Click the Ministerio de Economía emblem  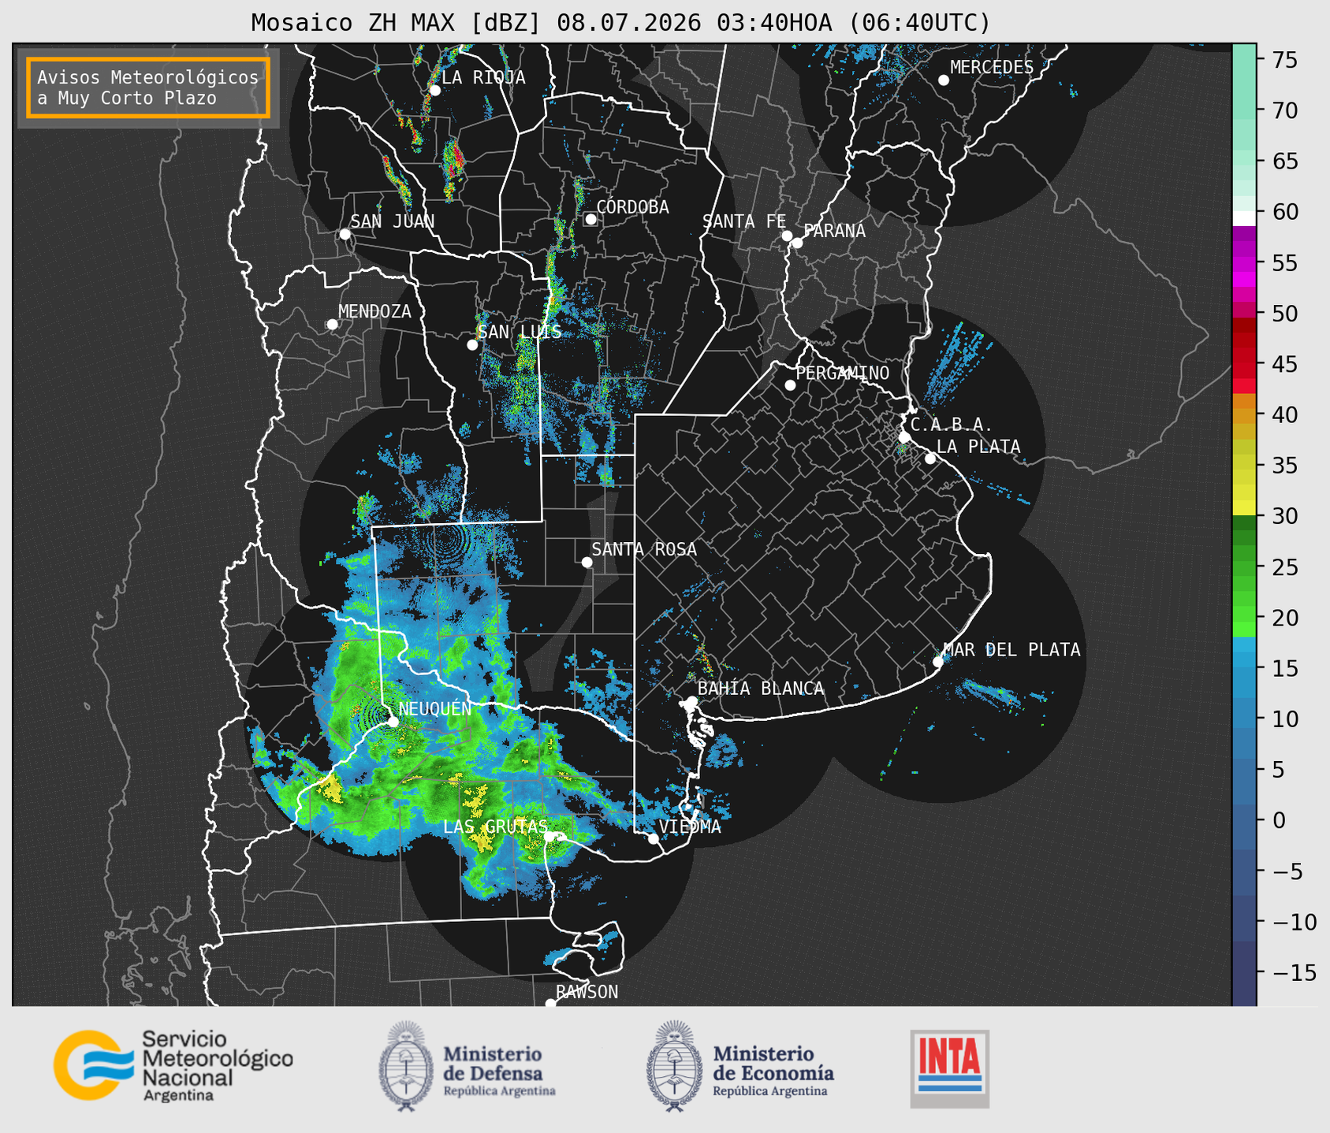pyautogui.click(x=674, y=1067)
